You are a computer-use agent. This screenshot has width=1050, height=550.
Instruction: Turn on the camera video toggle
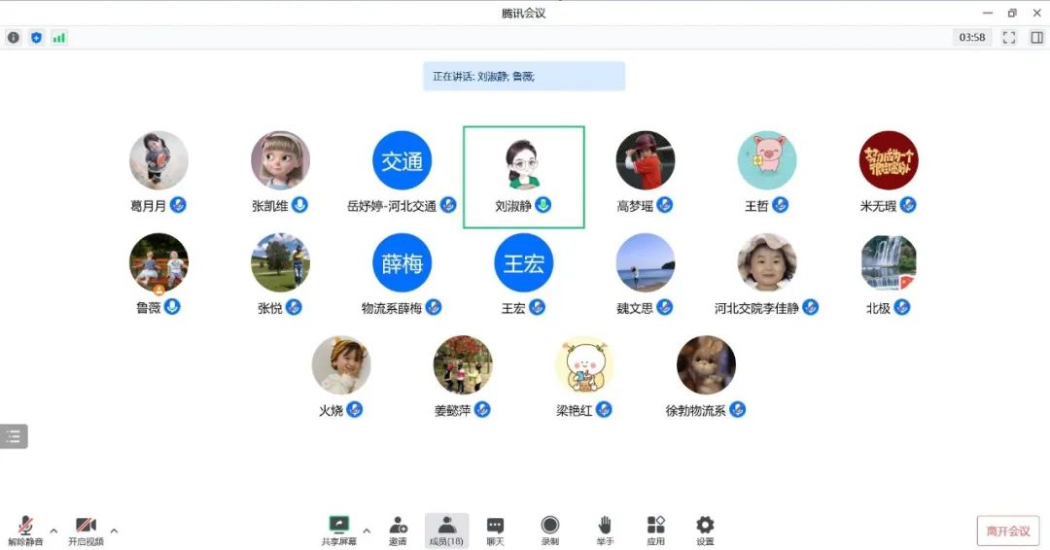(86, 531)
